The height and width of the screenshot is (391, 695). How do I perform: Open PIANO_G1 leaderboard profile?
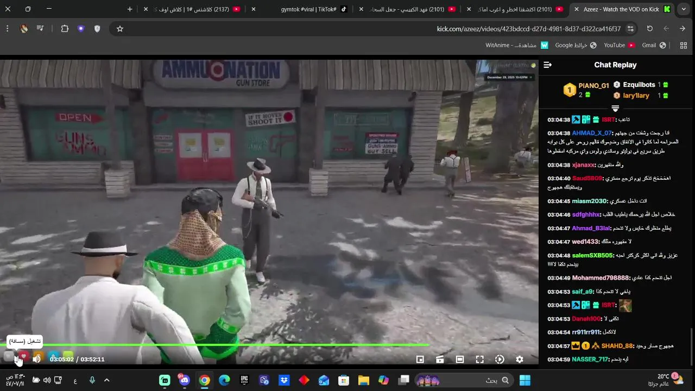pyautogui.click(x=593, y=86)
